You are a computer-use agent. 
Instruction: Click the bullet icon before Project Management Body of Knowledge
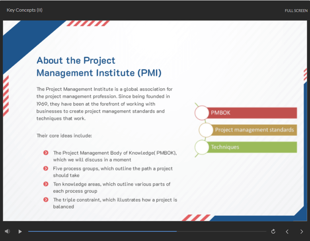click(x=46, y=153)
